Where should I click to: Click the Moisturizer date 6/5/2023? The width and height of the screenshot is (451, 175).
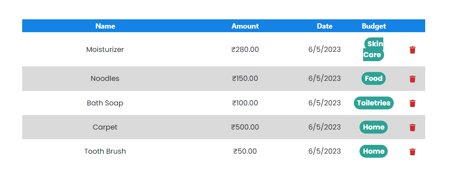[x=324, y=49]
